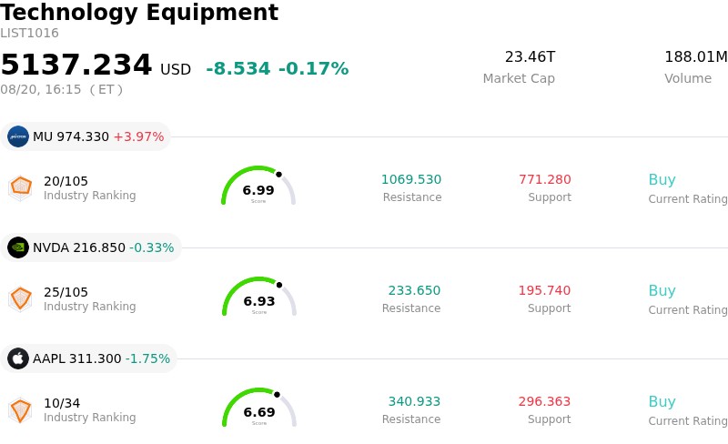Click the NVIDIA company logo icon
Viewport: 728px width, 444px height.
click(x=18, y=247)
